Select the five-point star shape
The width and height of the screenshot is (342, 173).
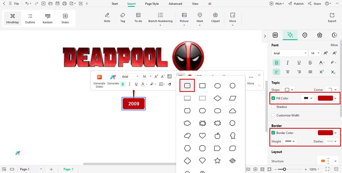pyautogui.click(x=217, y=160)
